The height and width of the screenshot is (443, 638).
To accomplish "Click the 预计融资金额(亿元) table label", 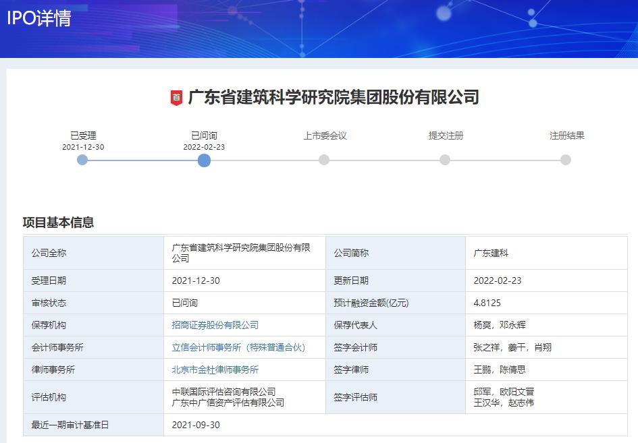I will pos(371,303).
